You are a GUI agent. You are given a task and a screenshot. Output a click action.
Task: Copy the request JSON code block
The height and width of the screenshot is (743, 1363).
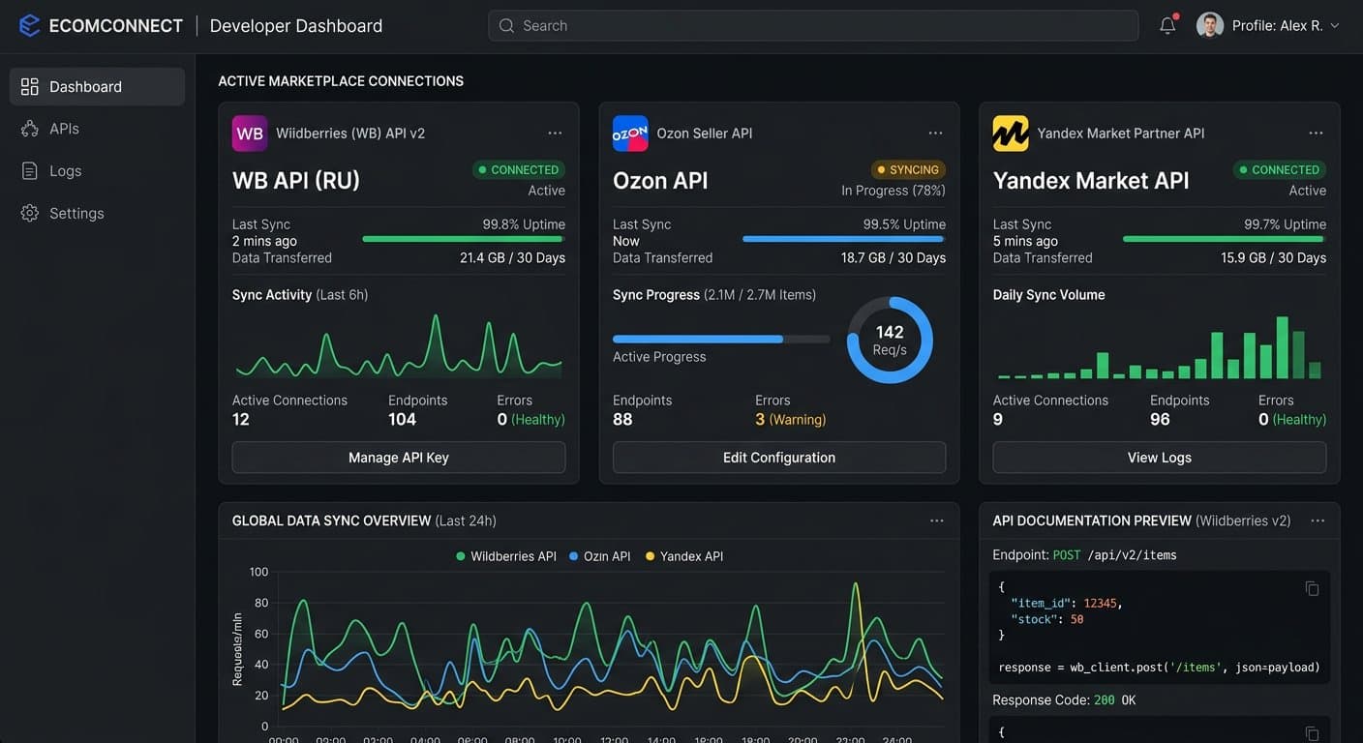pyautogui.click(x=1312, y=588)
